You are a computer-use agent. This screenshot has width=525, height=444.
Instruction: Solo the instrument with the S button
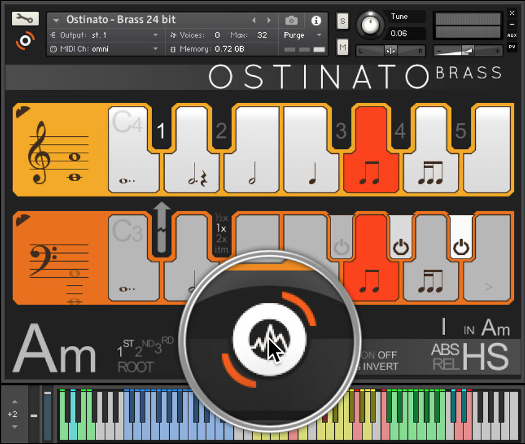pyautogui.click(x=342, y=22)
